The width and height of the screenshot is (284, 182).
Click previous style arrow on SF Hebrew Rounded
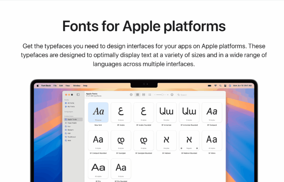(x=181, y=148)
